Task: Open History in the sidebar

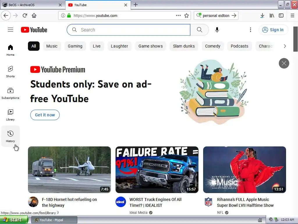Action: tap(10, 136)
